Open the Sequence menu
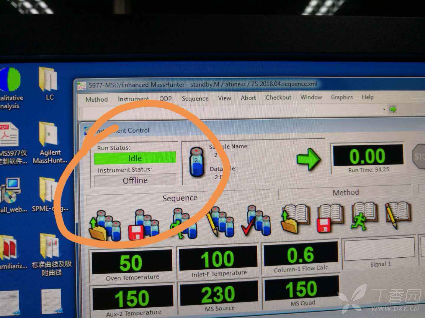The width and height of the screenshot is (425, 318). tap(195, 99)
